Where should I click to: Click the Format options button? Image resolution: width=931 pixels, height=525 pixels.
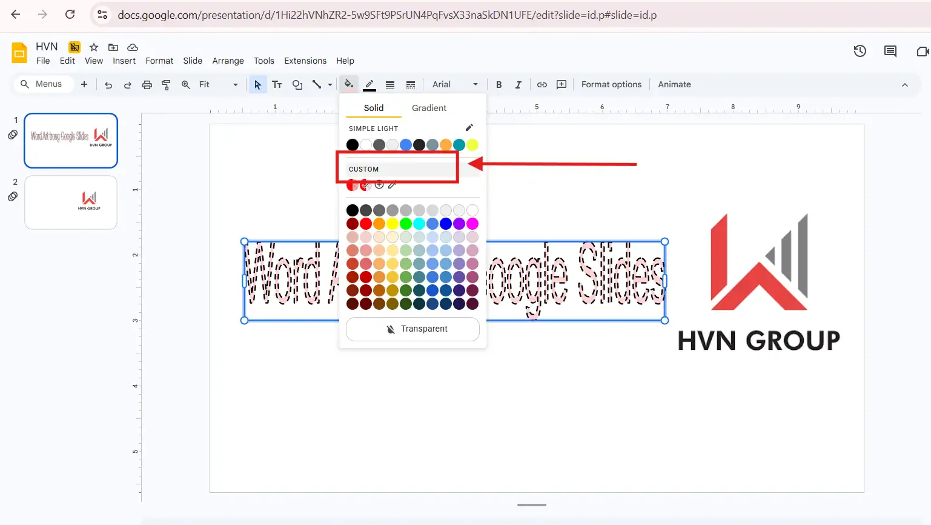click(x=611, y=84)
